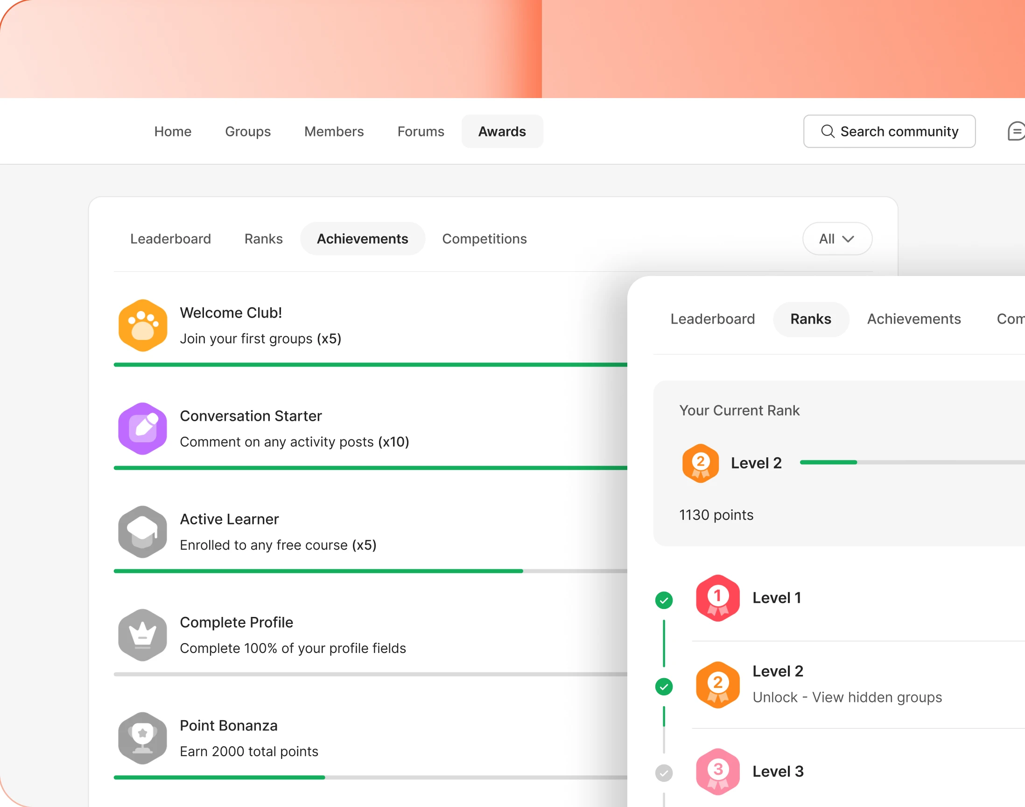Screen dimensions: 1025x807
Task: Click green checkmark beside Level 1
Action: coord(664,601)
